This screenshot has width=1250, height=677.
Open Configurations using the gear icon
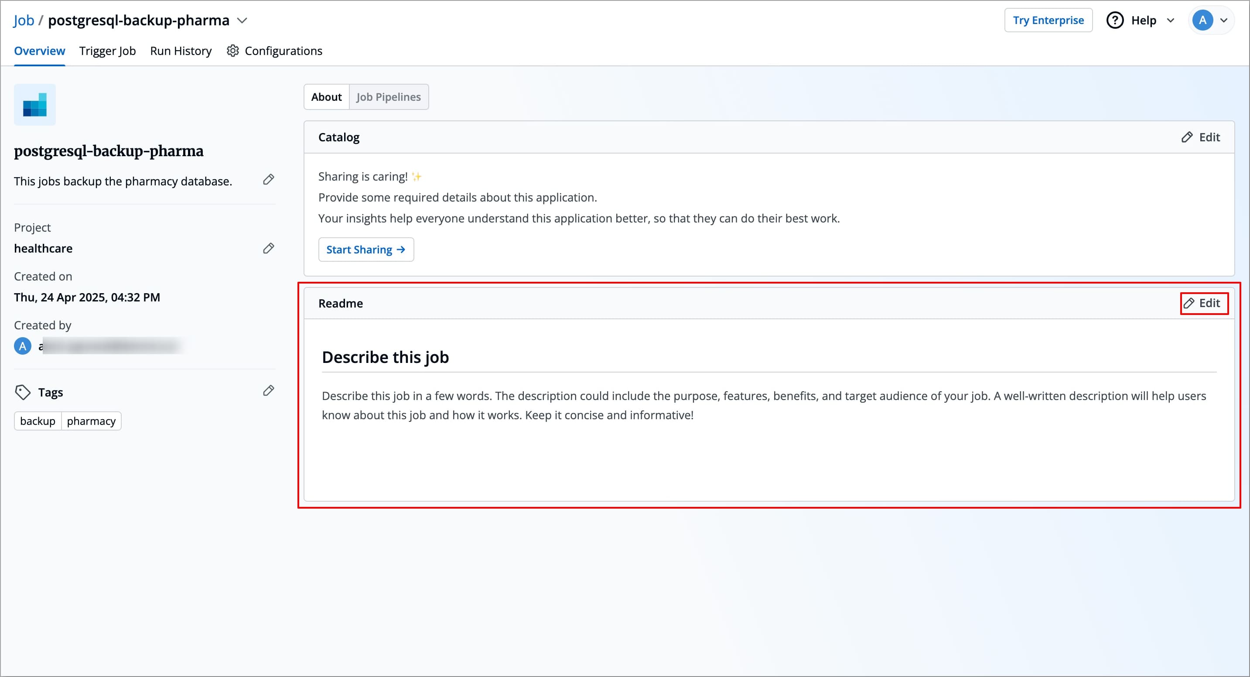tap(232, 51)
